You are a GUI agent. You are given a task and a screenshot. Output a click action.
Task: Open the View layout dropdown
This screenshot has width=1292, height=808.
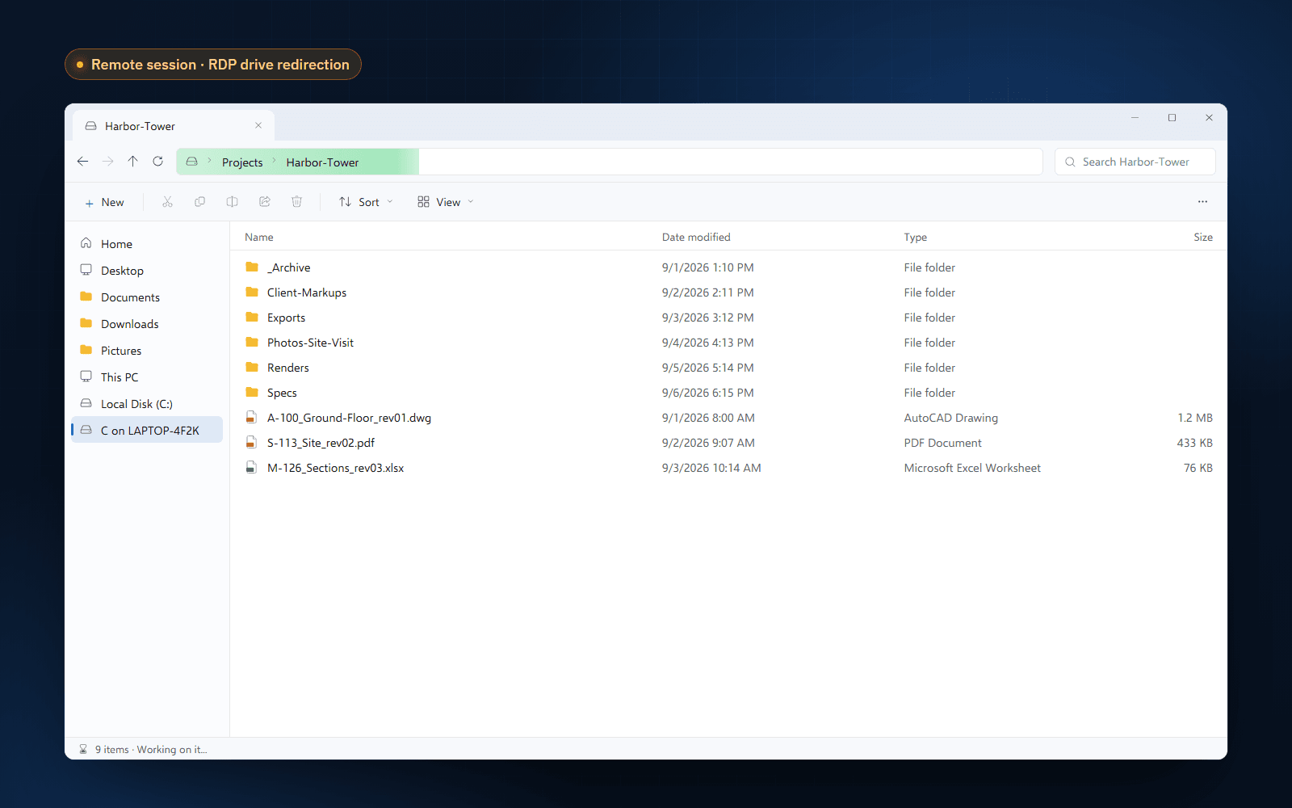446,202
